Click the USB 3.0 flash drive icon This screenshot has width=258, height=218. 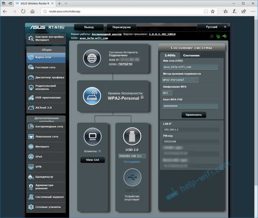132,136
